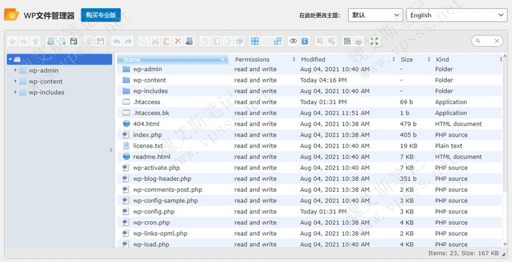Cut selected files with the scissors icon
Viewport: 512px width, 262px height.
155,41
